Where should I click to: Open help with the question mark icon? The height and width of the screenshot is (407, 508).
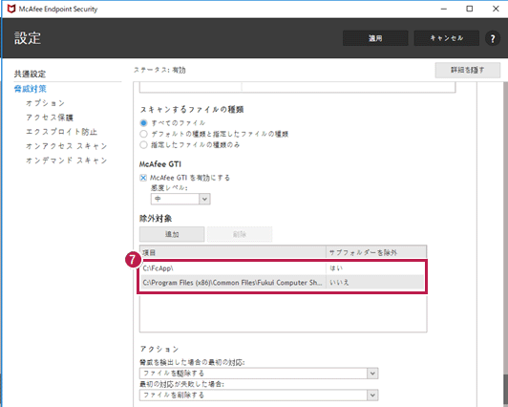[x=493, y=38]
